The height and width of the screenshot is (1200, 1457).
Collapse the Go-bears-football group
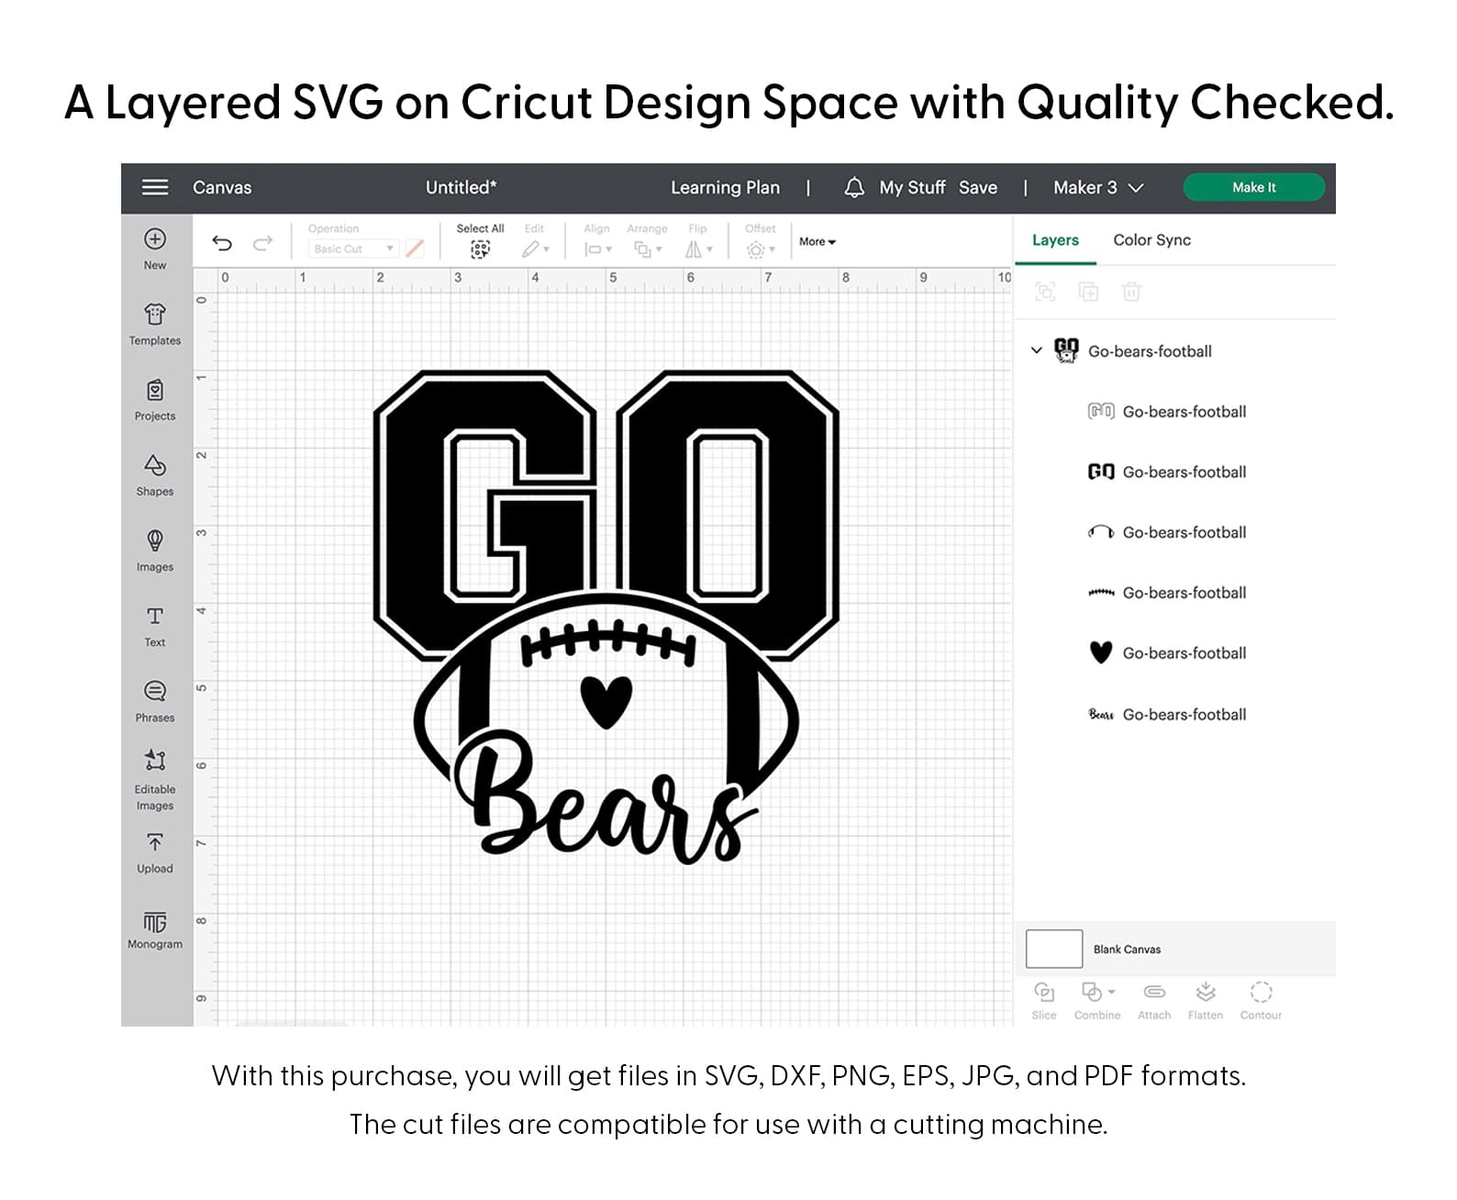coord(1037,350)
